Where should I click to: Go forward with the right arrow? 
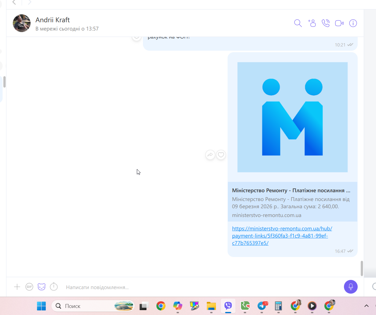pos(29,2)
